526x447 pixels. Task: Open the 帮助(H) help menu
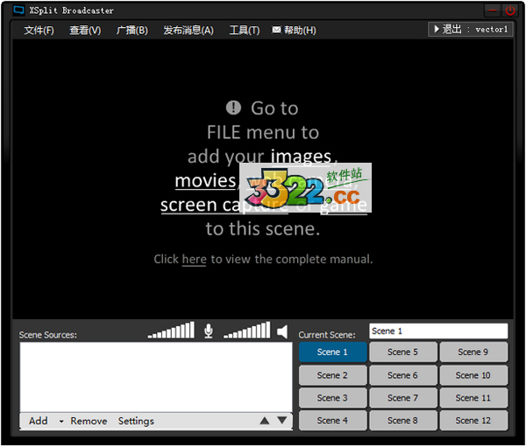coord(300,31)
